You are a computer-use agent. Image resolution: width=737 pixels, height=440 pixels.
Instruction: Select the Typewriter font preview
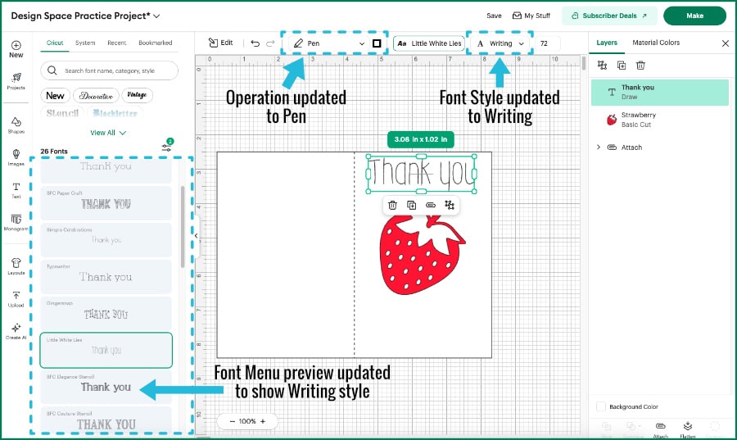[x=106, y=276]
